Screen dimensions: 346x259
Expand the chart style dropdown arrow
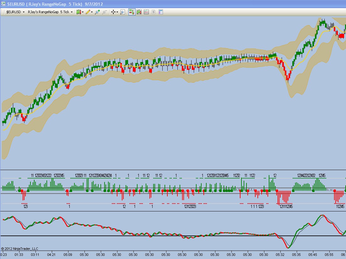coord(83,12)
